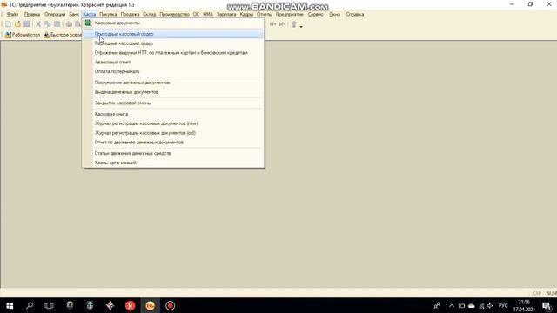Show hidden tray icons chevron

[452, 305]
